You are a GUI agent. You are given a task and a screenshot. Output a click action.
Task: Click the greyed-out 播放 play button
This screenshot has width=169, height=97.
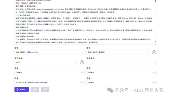(x=35, y=90)
